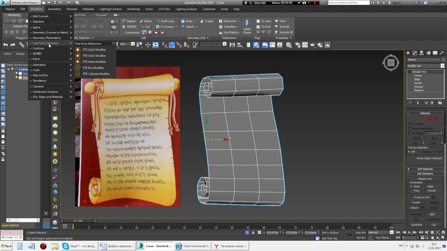The image size is (447, 251).
Task: Click the Redo arrow icon
Action: [13, 45]
